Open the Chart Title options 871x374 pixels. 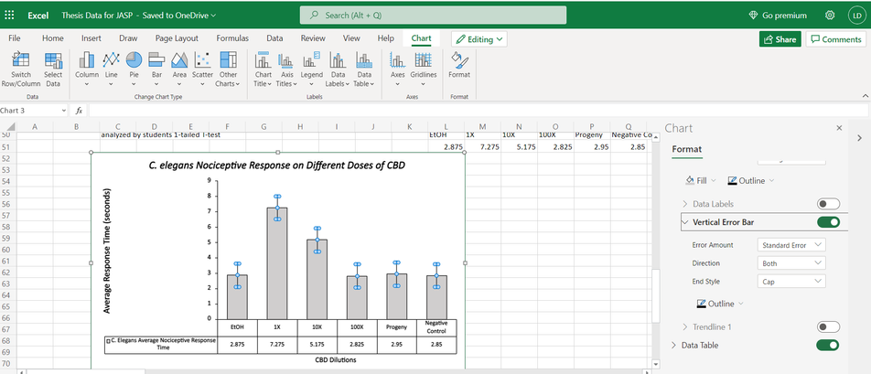[x=263, y=59]
